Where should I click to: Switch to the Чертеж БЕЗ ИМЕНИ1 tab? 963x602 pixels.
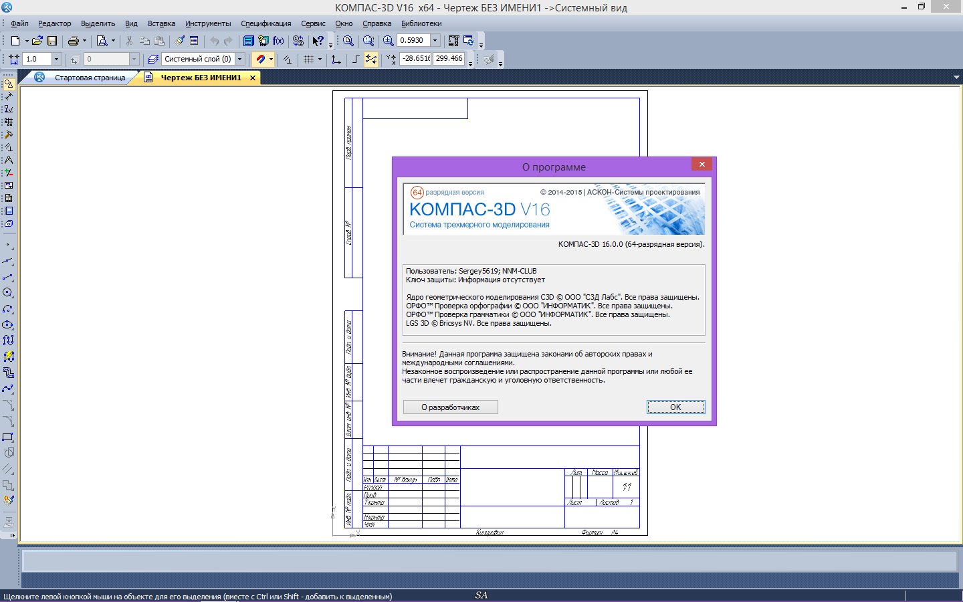click(201, 78)
